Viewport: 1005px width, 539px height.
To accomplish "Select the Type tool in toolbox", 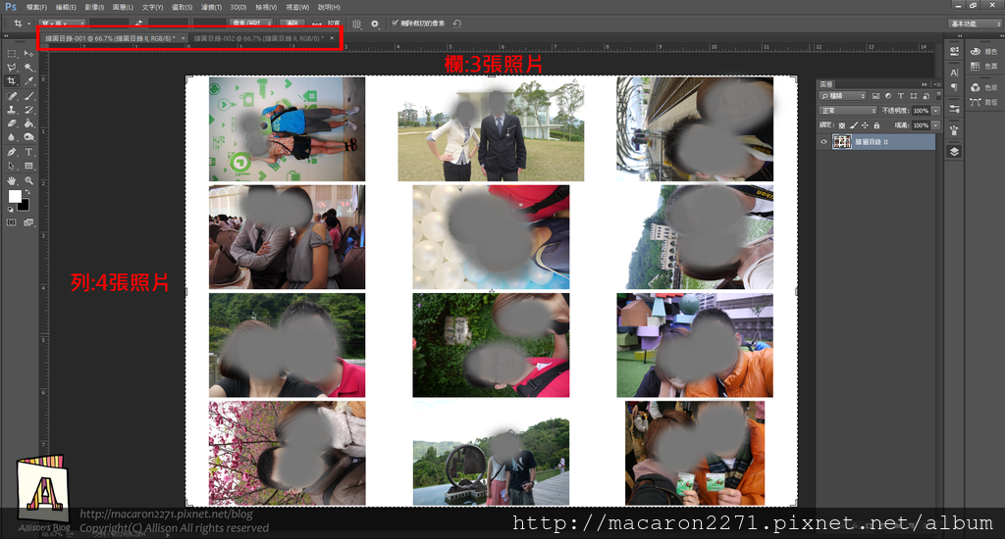I will pos(28,152).
